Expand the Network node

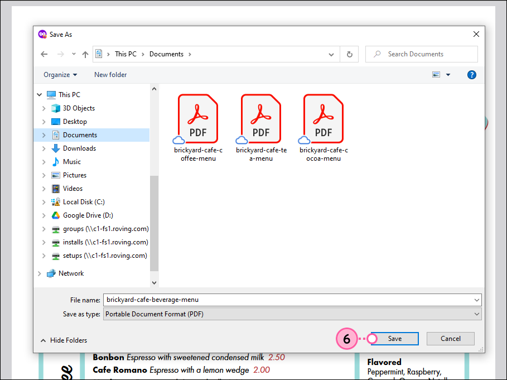[x=40, y=273]
